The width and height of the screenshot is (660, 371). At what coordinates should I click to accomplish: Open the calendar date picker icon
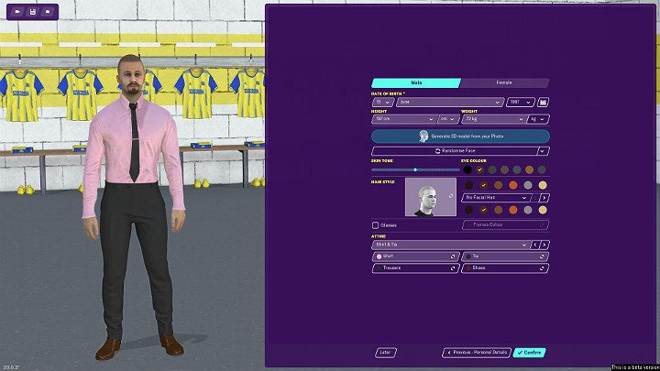pyautogui.click(x=543, y=103)
